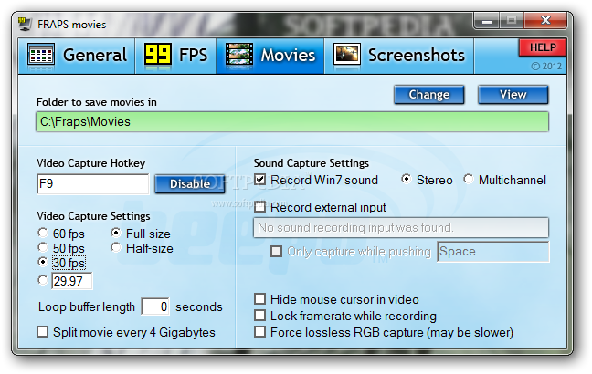The height and width of the screenshot is (374, 592).
Task: Click the 'No sound recording input' box
Action: (401, 227)
